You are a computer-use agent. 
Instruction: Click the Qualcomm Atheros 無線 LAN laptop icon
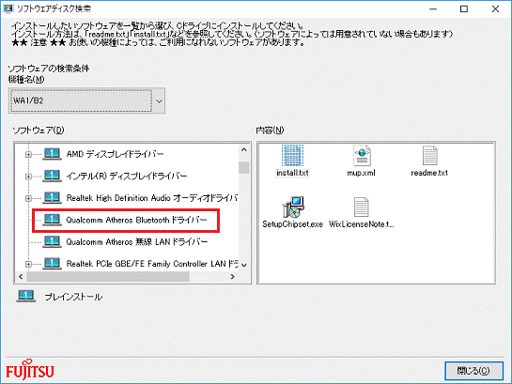pyautogui.click(x=53, y=241)
